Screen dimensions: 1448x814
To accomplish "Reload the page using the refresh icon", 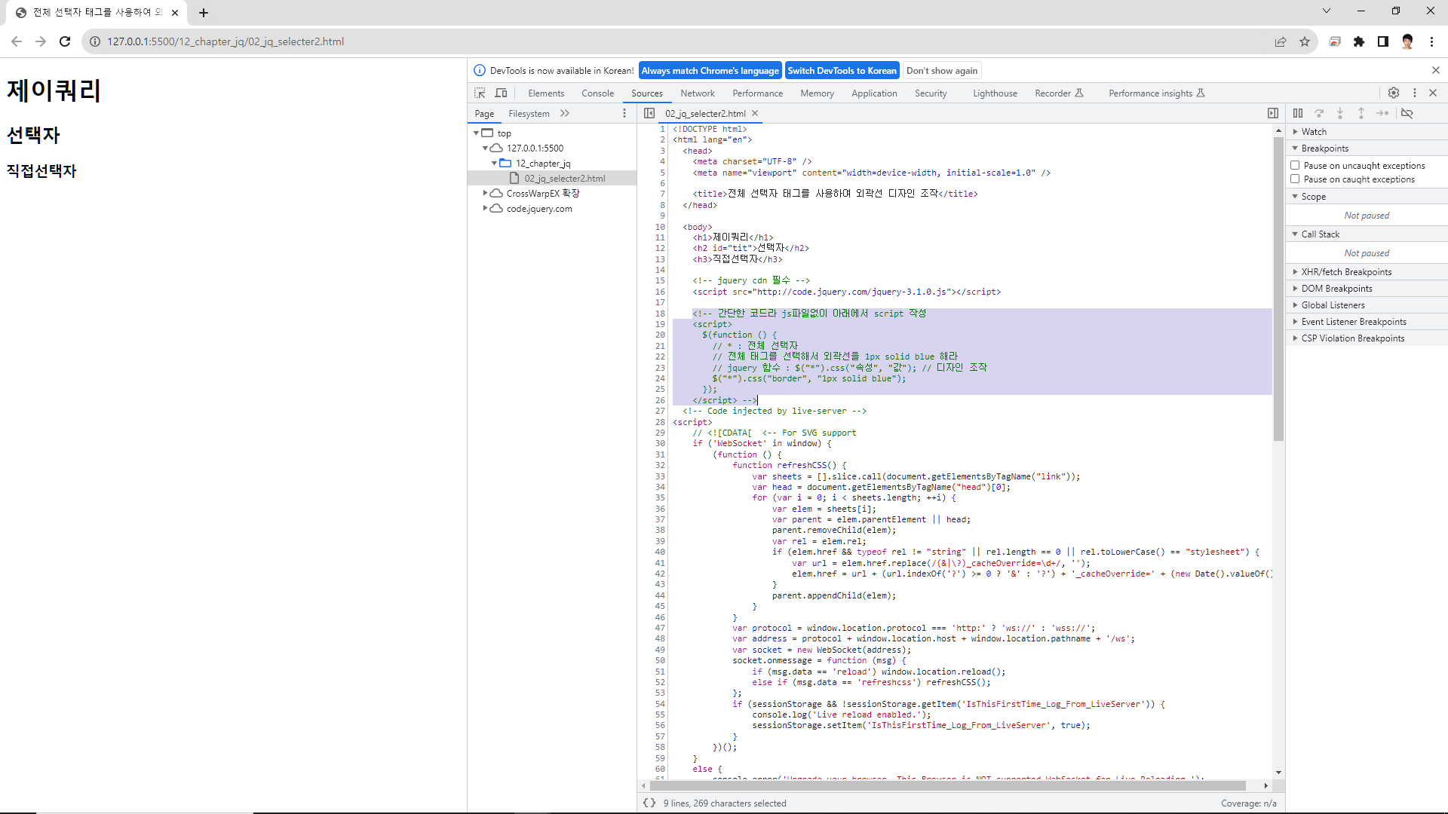I will pos(65,41).
